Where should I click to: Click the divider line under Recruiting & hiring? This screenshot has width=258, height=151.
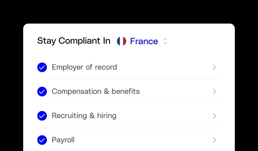[x=129, y=128]
